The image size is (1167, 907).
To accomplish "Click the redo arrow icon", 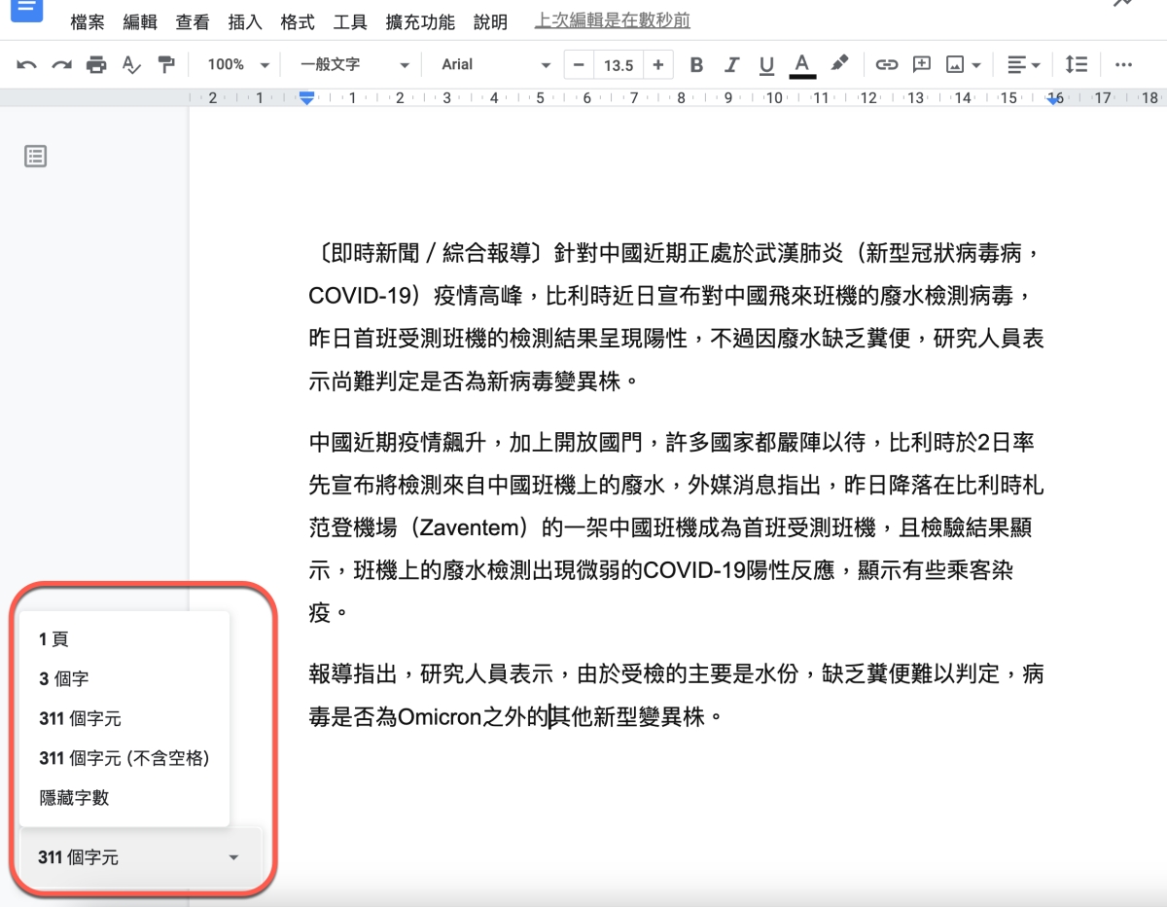I will (61, 65).
